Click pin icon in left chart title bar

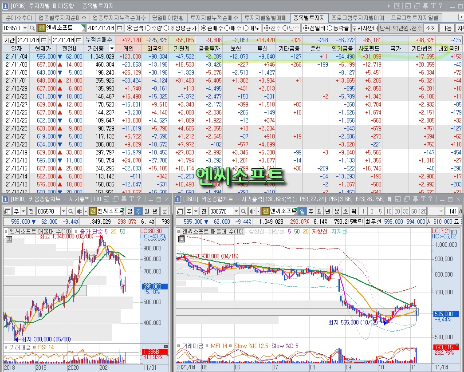tap(124, 199)
